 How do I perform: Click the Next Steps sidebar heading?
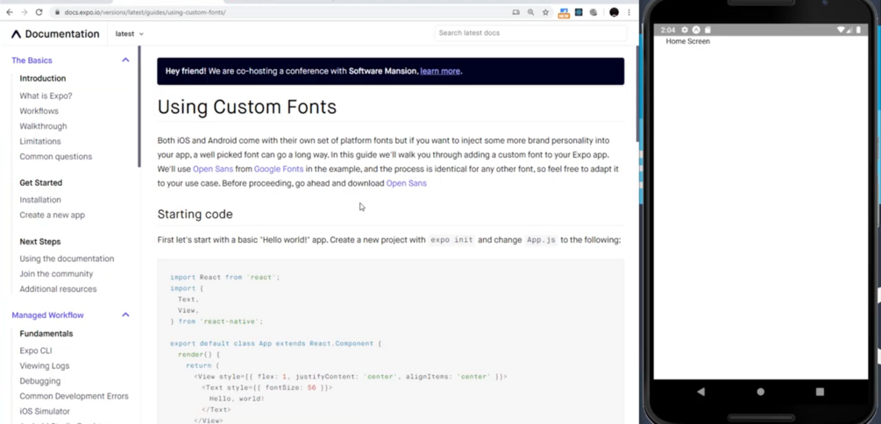(x=40, y=242)
